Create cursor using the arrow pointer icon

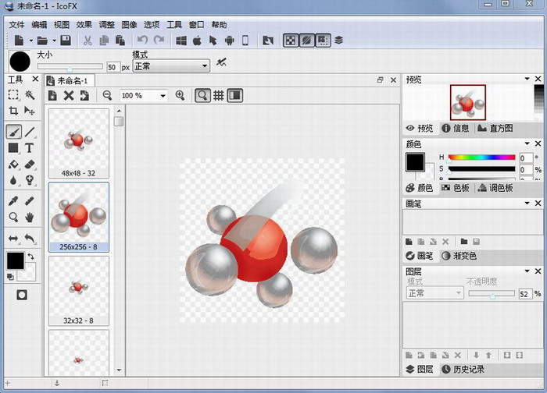(x=213, y=41)
